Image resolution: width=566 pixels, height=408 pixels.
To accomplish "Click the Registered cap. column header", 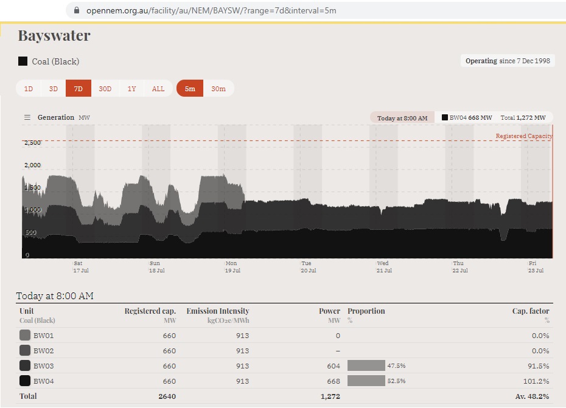I will tap(150, 311).
